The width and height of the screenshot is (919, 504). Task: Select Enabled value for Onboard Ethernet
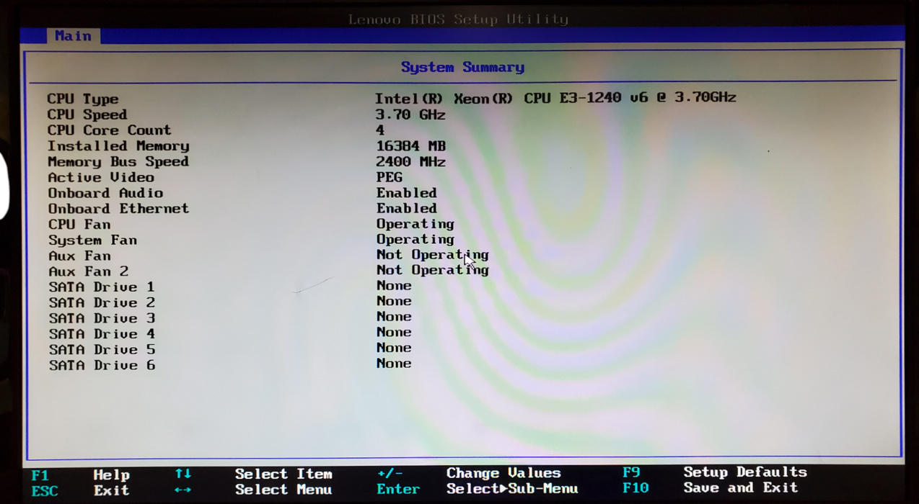(407, 208)
